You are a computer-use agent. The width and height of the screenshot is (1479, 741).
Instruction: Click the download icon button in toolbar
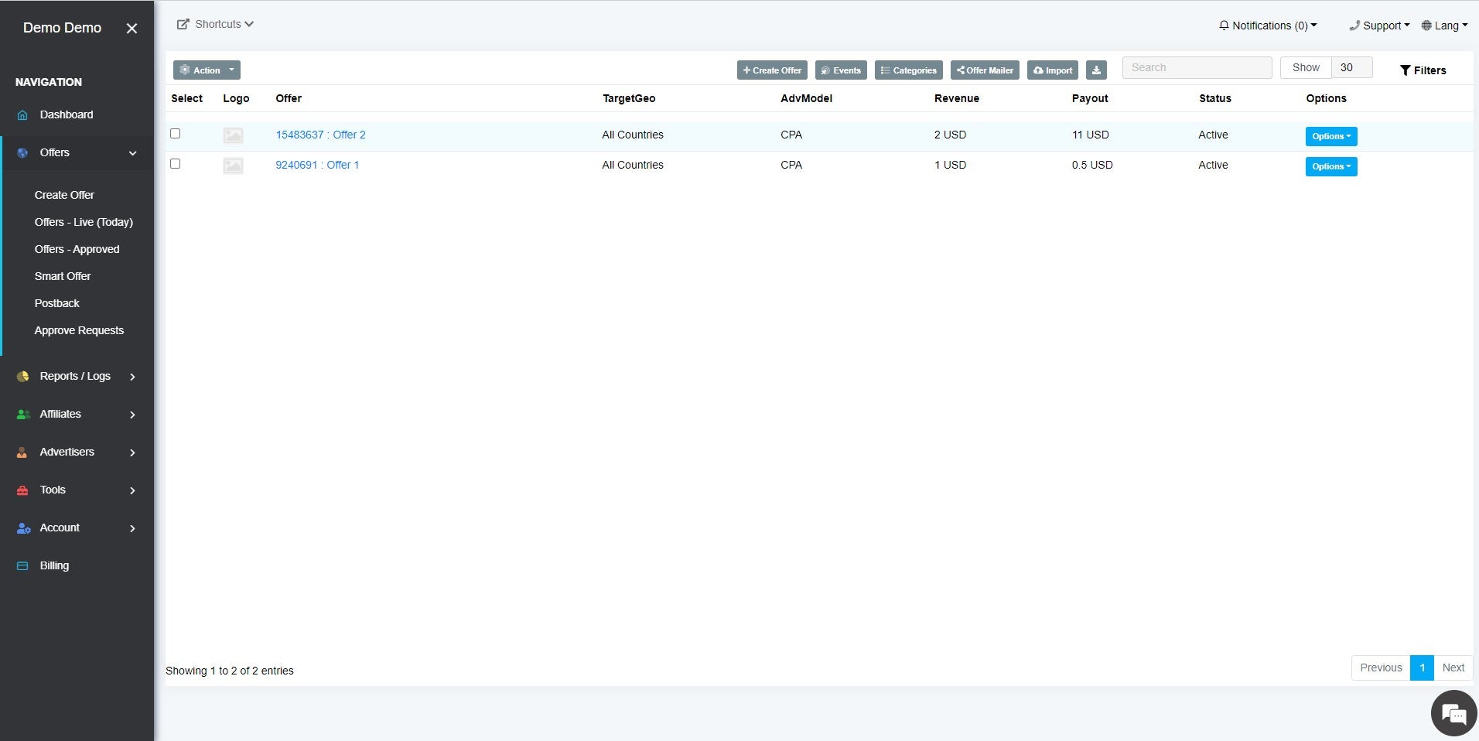[x=1096, y=70]
